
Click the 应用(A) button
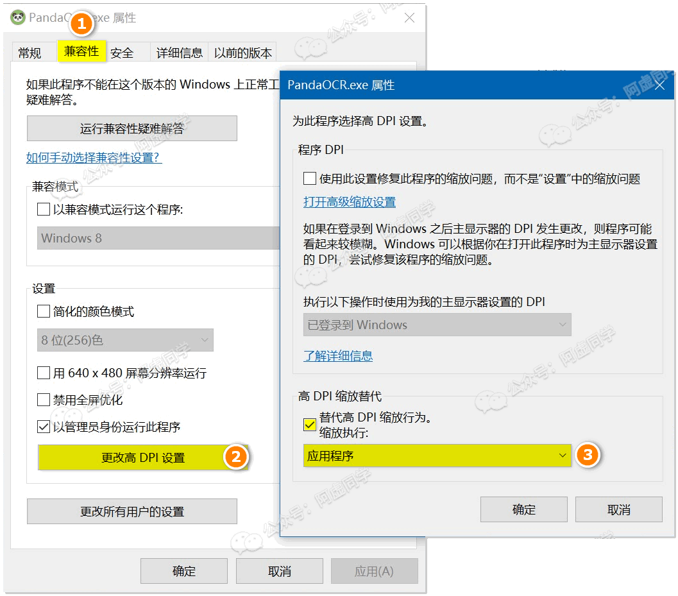(x=375, y=572)
